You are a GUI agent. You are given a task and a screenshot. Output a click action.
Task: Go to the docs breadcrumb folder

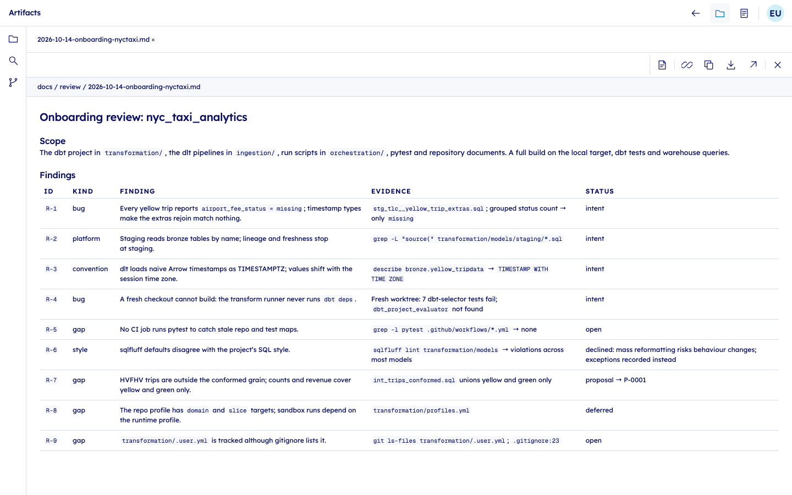[x=45, y=87]
